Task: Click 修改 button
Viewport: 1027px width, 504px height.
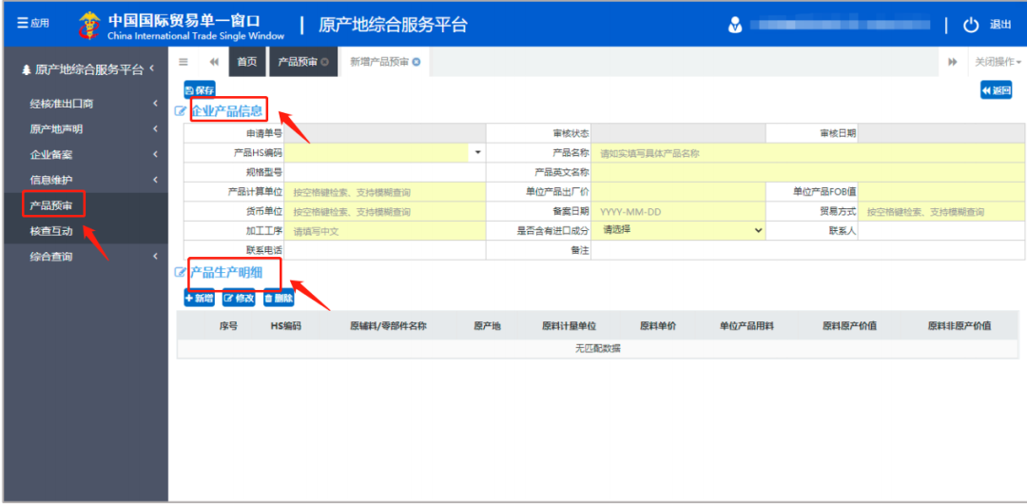Action: coord(239,299)
